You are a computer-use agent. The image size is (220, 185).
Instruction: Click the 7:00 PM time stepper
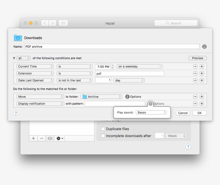[113, 66]
